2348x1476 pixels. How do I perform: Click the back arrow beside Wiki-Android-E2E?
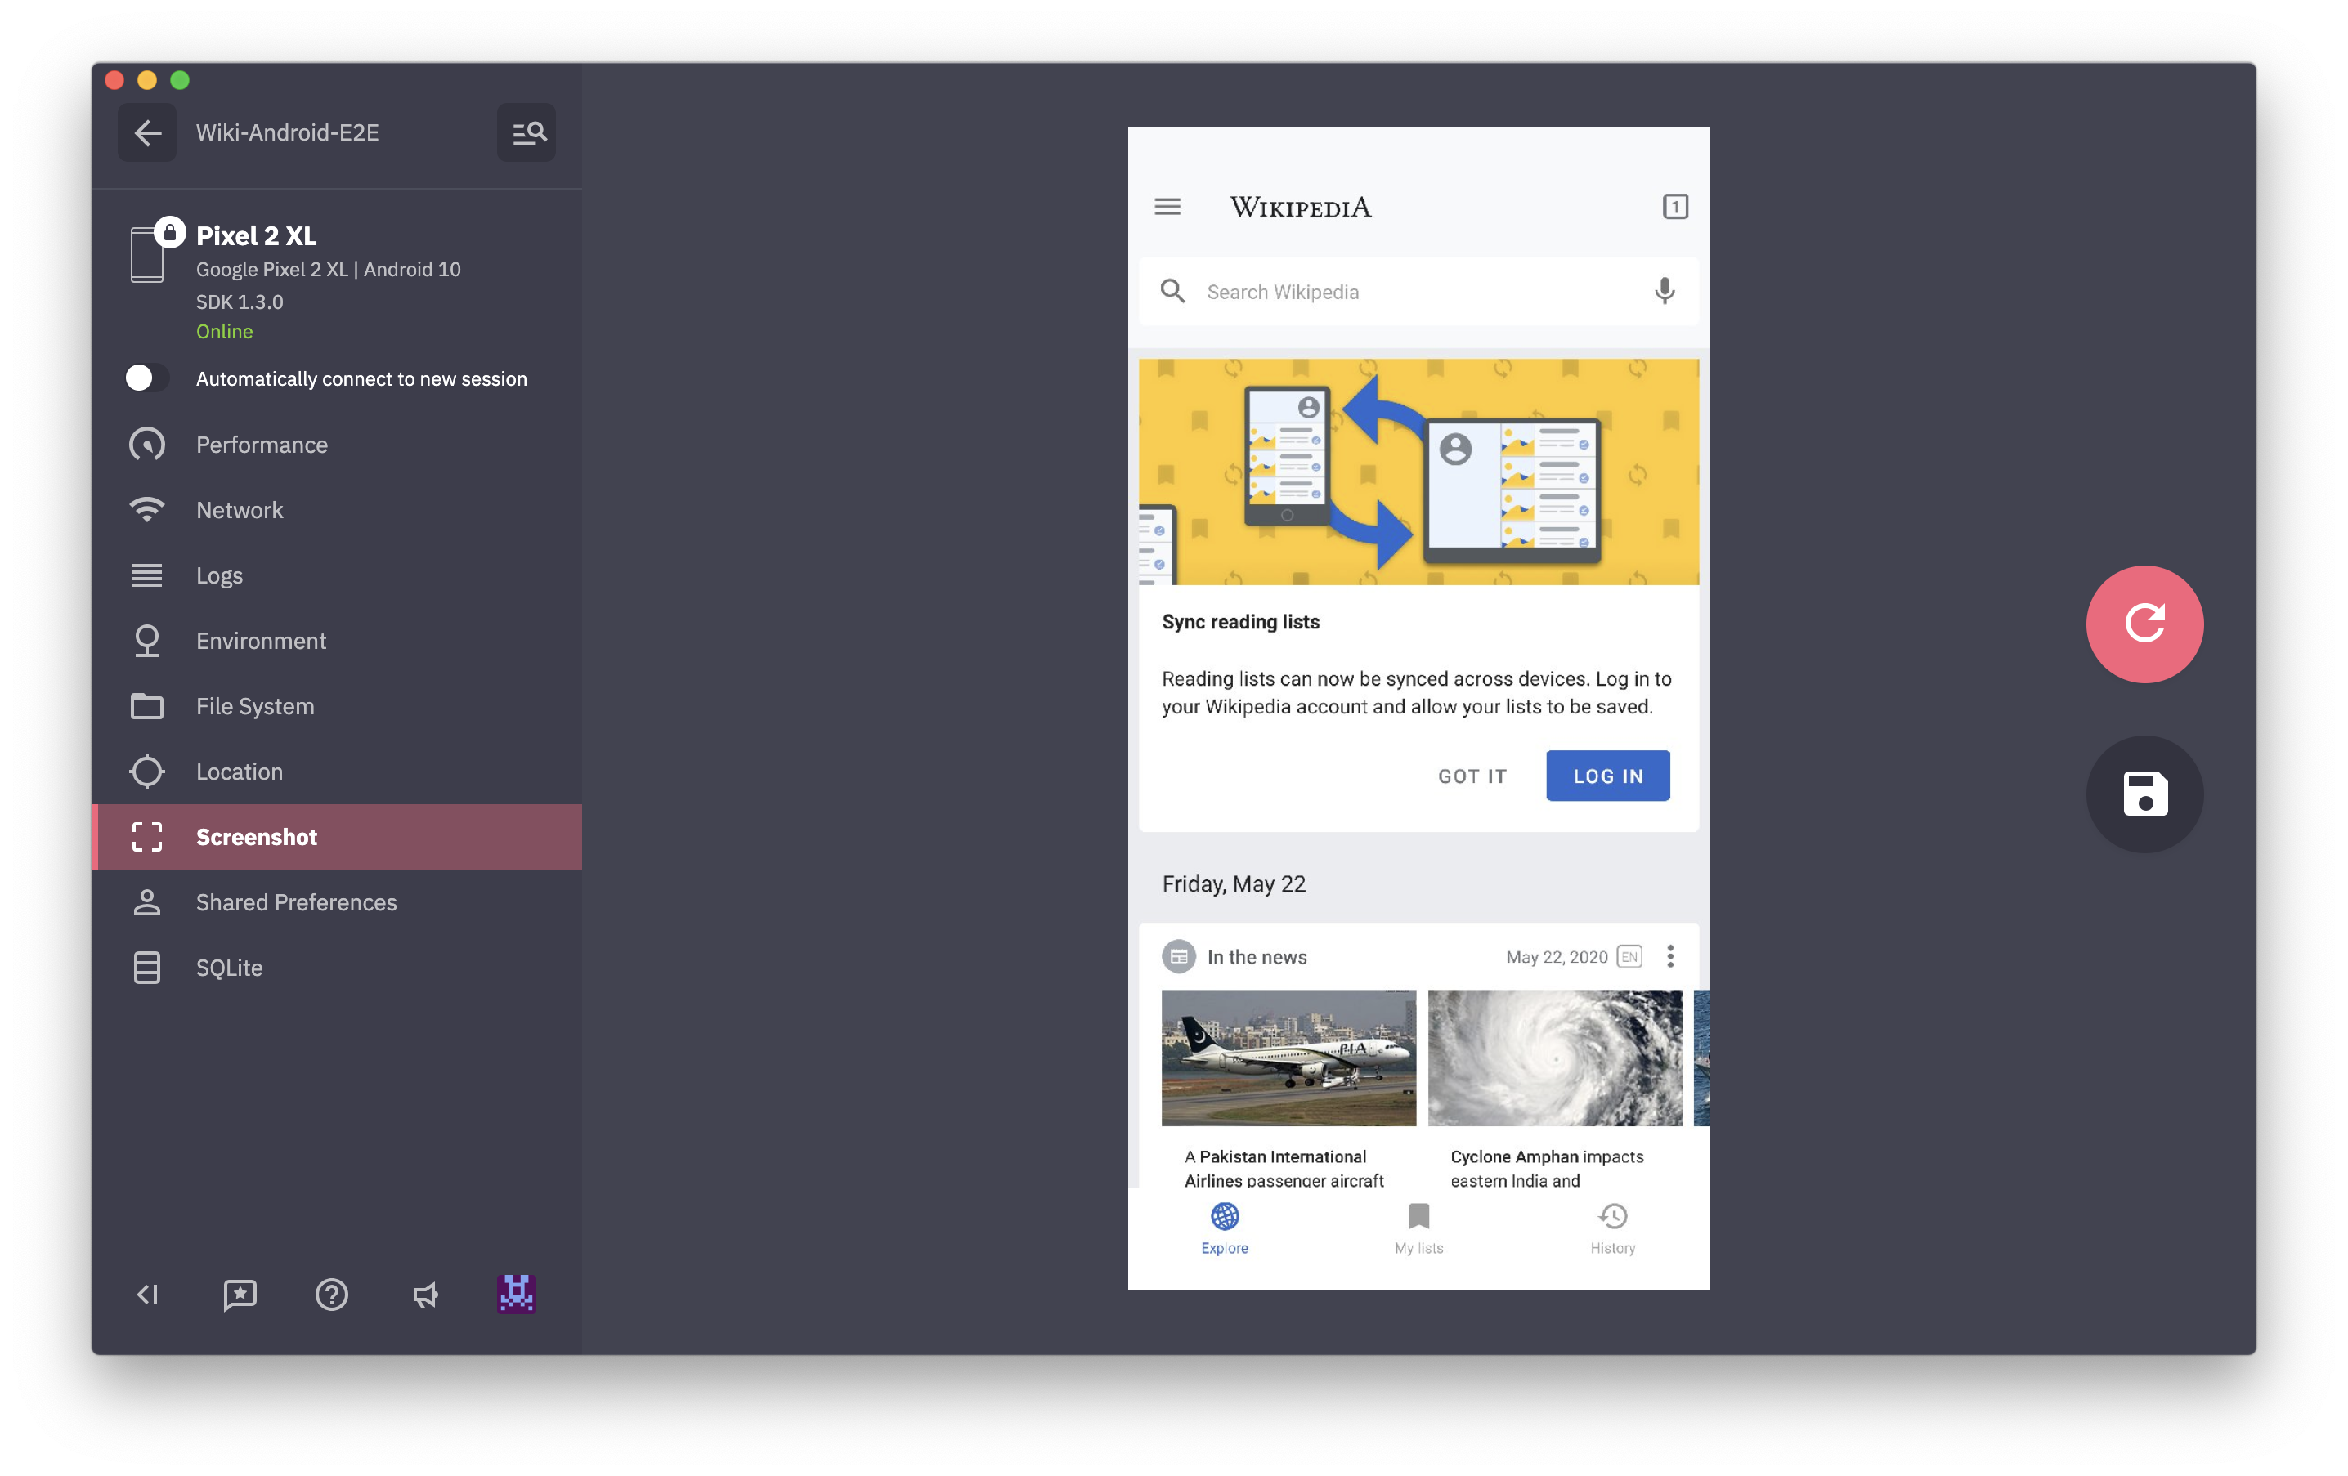[x=147, y=132]
